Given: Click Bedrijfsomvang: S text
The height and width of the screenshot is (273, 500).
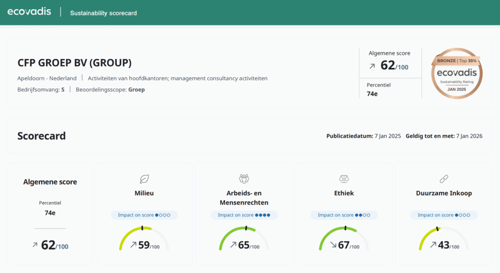Looking at the screenshot, I should [x=41, y=90].
